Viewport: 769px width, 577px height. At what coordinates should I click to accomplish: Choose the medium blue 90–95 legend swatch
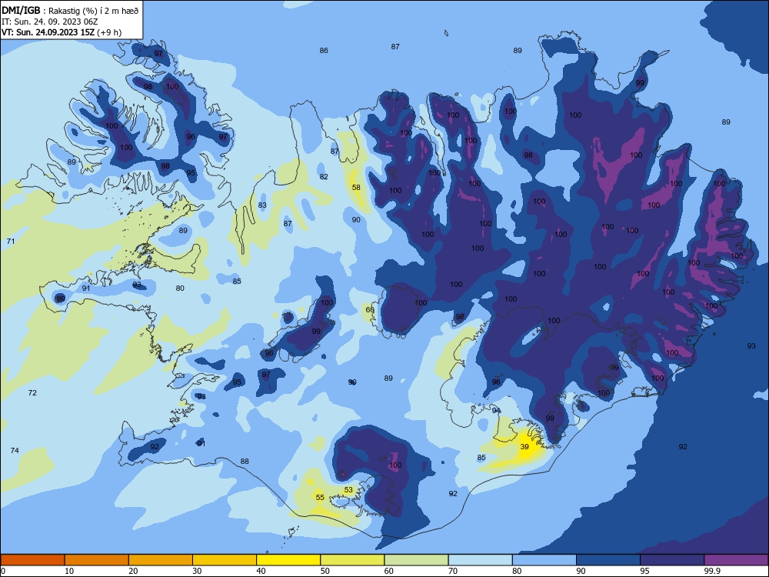(x=608, y=560)
